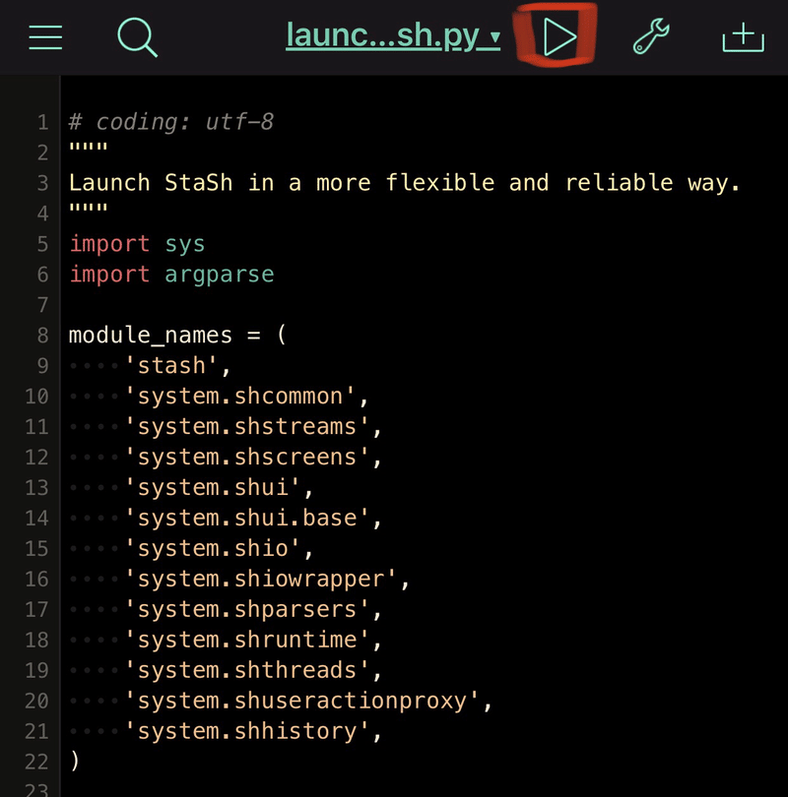788x797 pixels.
Task: Select line number 5 in the gutter
Action: pos(42,243)
